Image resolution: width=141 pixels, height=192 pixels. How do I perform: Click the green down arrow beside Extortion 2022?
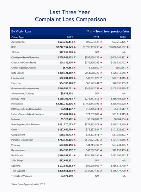75,83
